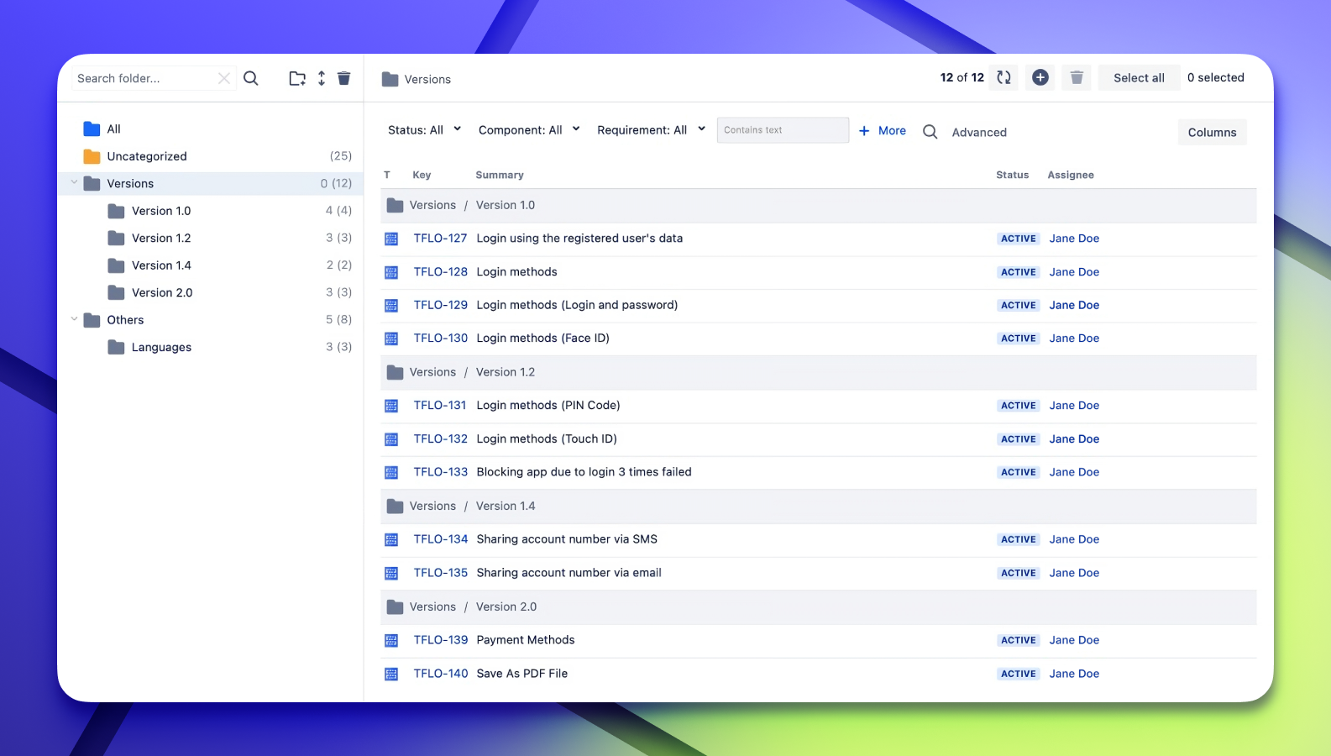Click the delete folder trash icon in sidebar
1331x756 pixels.
(x=343, y=78)
